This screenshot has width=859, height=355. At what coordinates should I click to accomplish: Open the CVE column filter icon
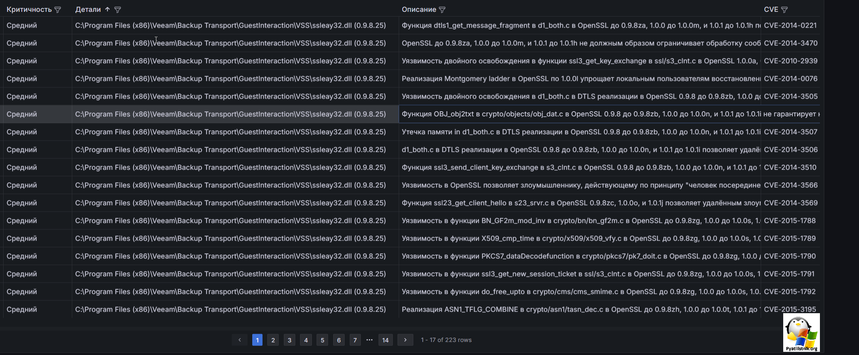(784, 10)
